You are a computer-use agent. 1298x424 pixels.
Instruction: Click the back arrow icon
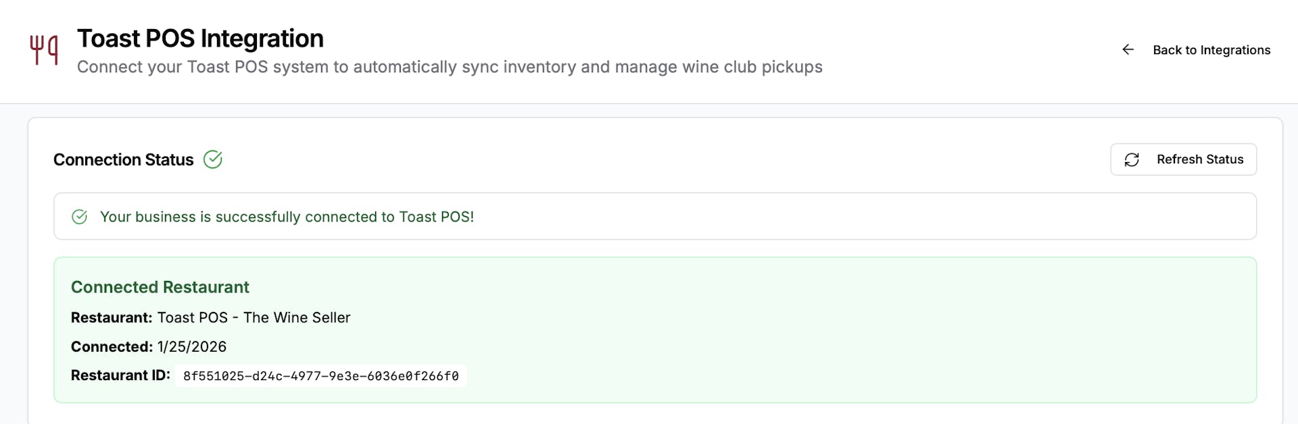click(1128, 49)
